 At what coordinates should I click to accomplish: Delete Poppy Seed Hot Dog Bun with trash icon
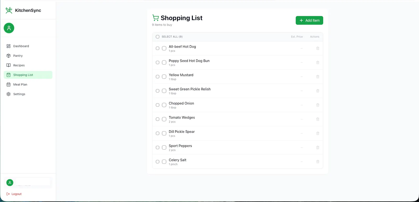(x=318, y=63)
